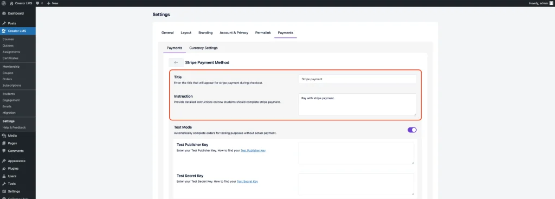Click the plus New icon in admin bar
This screenshot has width=555, height=199.
49,3
